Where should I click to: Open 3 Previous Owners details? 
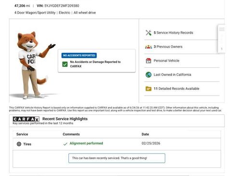[x=168, y=47]
